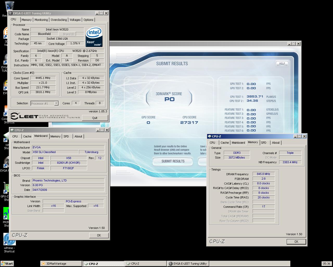Open About tab in CPU-Z Mainboard window

point(78,136)
